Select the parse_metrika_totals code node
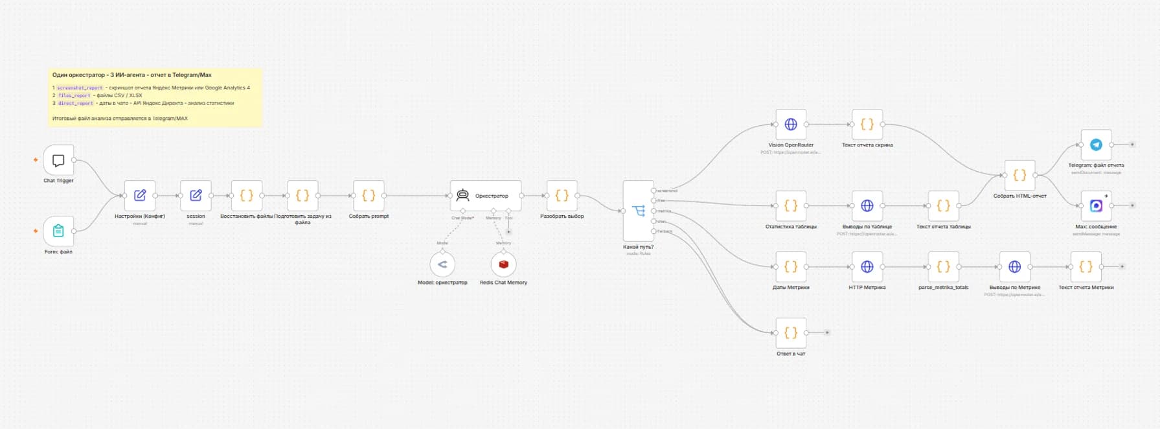This screenshot has width=1160, height=429. (944, 266)
